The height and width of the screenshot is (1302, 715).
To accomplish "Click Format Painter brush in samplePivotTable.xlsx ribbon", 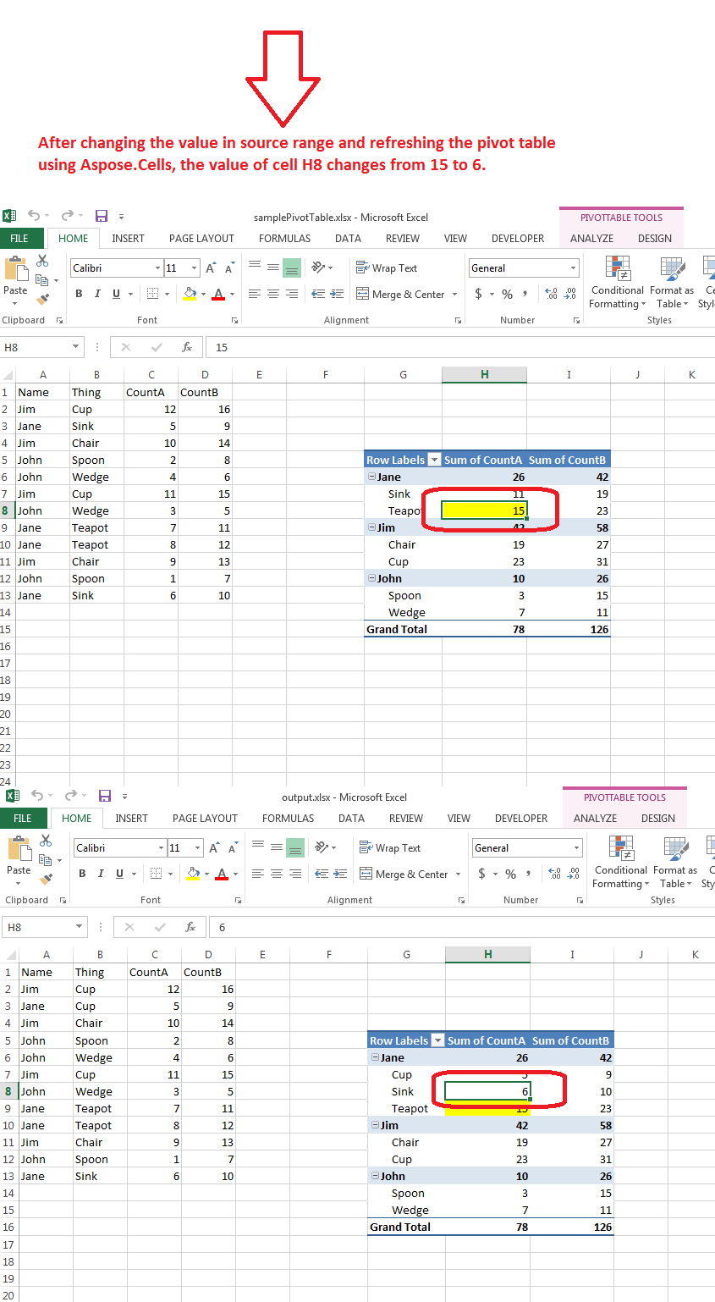I will tap(42, 298).
